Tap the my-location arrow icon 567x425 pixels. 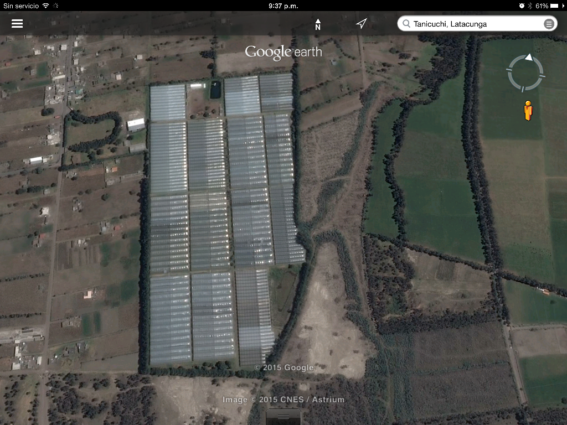point(361,24)
